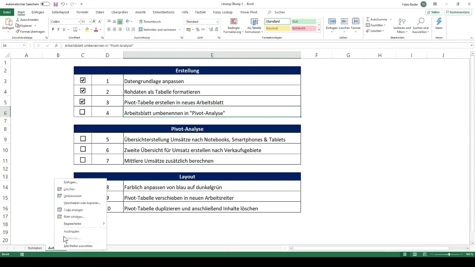This screenshot has width=475, height=267.
Task: Open the Datei menu
Action: point(6,12)
